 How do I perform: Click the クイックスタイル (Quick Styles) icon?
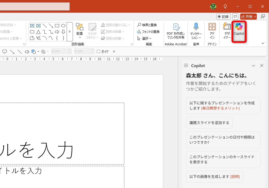[92, 30]
